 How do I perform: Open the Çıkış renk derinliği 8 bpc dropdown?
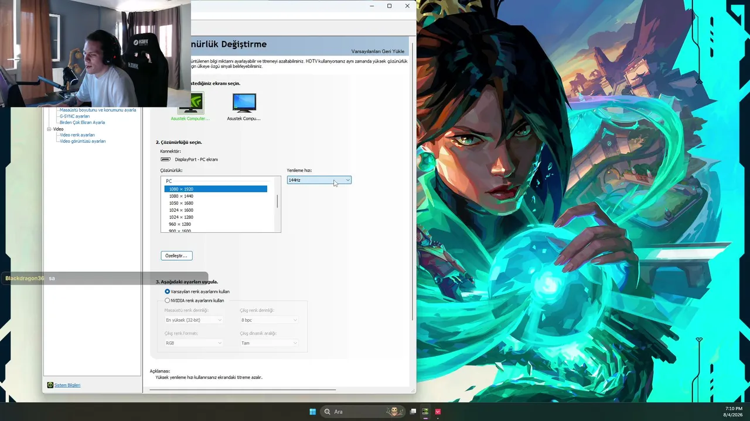click(269, 320)
